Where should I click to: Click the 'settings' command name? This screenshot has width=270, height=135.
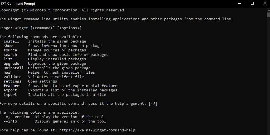pyautogui.click(x=13, y=81)
